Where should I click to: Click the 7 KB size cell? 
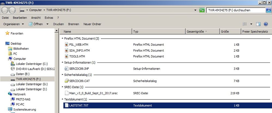click(236, 81)
